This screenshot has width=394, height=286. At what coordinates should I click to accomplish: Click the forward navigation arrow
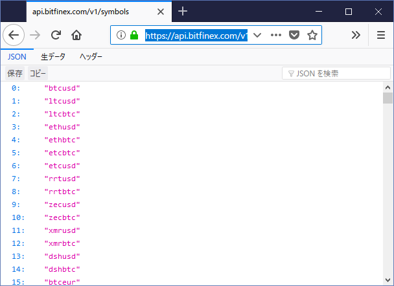click(36, 35)
